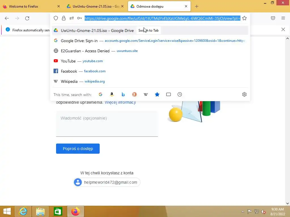This screenshot has height=217, width=290.
Task: Open the Windows Start button
Action: [x=7, y=211]
